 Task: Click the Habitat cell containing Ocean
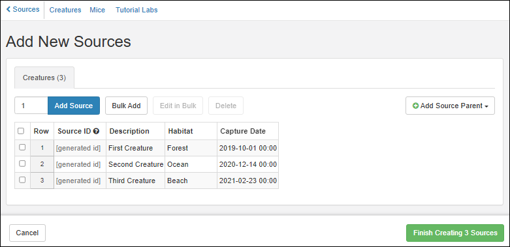[191, 164]
